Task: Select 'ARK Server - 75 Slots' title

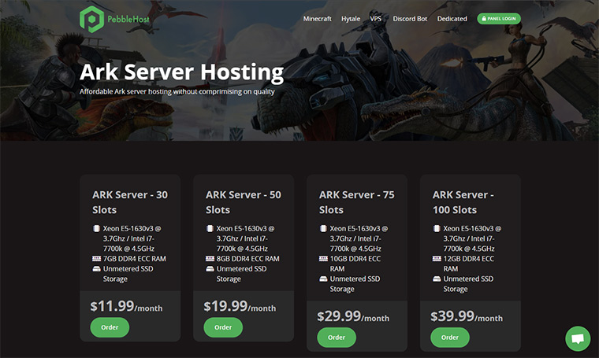Action: coord(357,202)
